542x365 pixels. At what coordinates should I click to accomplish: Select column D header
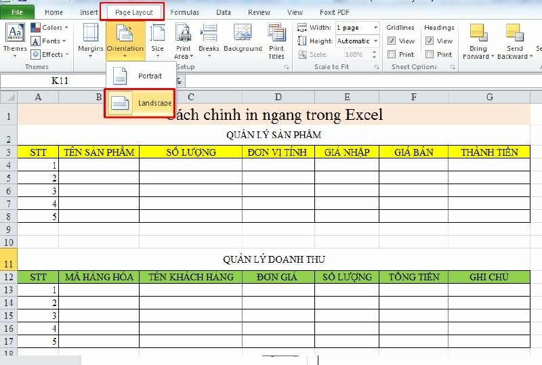(278, 97)
